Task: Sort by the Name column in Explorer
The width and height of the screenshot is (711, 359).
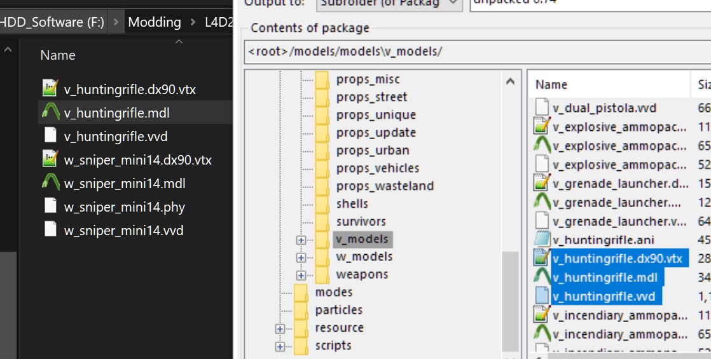Action: 58,55
